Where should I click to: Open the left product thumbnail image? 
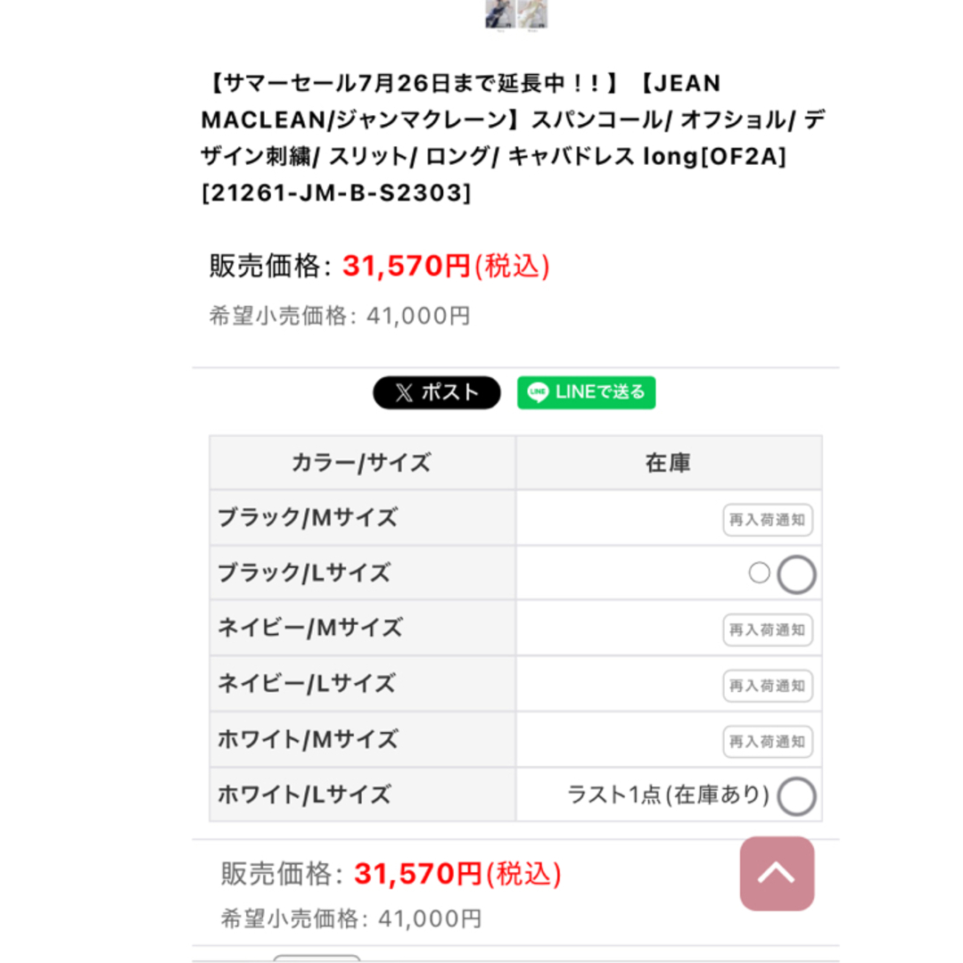(x=500, y=14)
